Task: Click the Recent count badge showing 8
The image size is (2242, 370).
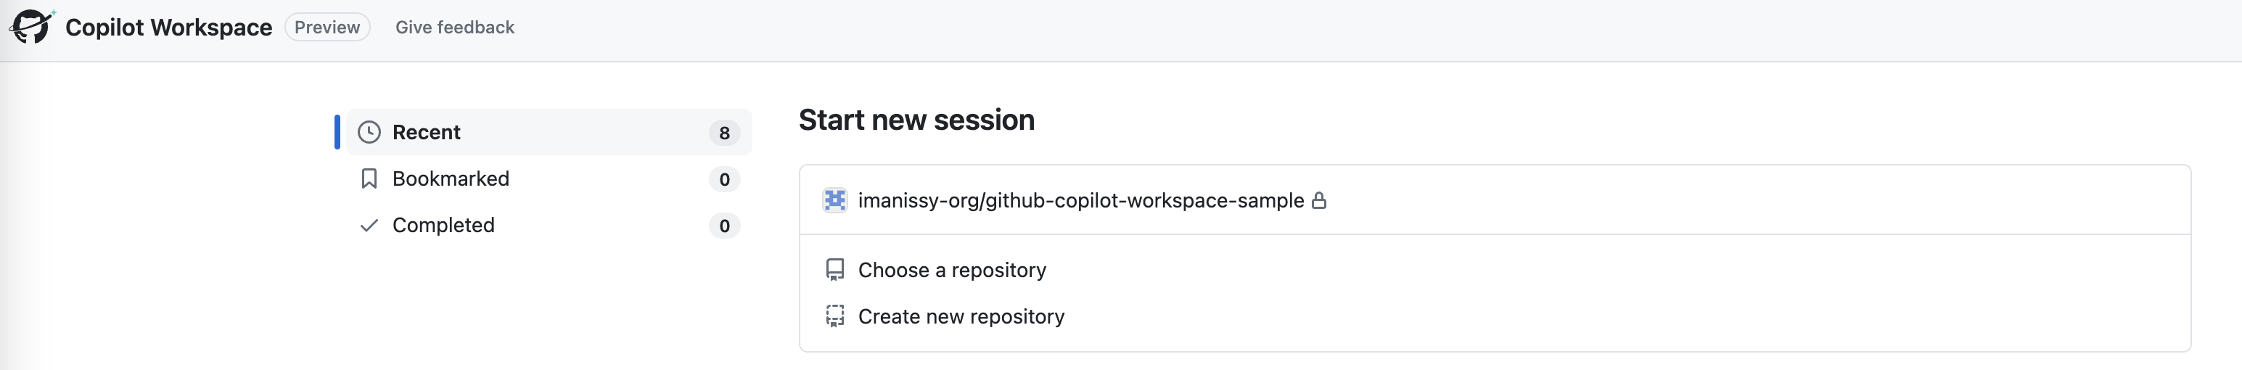Action: [724, 133]
